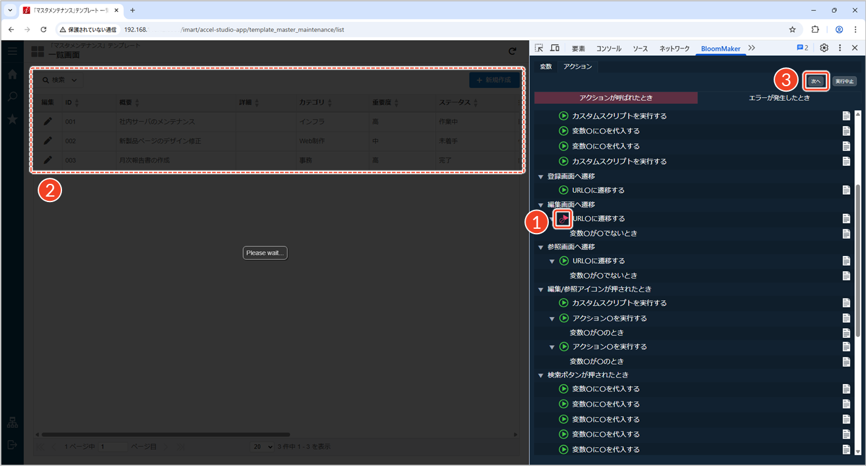Toggle the device toolbar icon in DevTools
The width and height of the screenshot is (866, 466).
tap(554, 48)
